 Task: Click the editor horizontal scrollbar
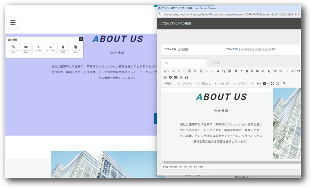click(x=232, y=163)
